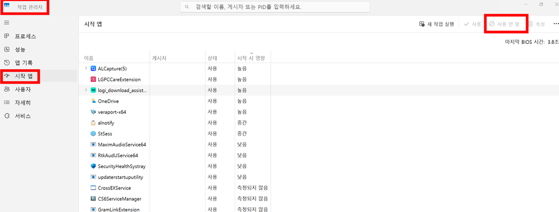Run new task (새 작업 실행)
This screenshot has width=559, height=212.
[437, 24]
